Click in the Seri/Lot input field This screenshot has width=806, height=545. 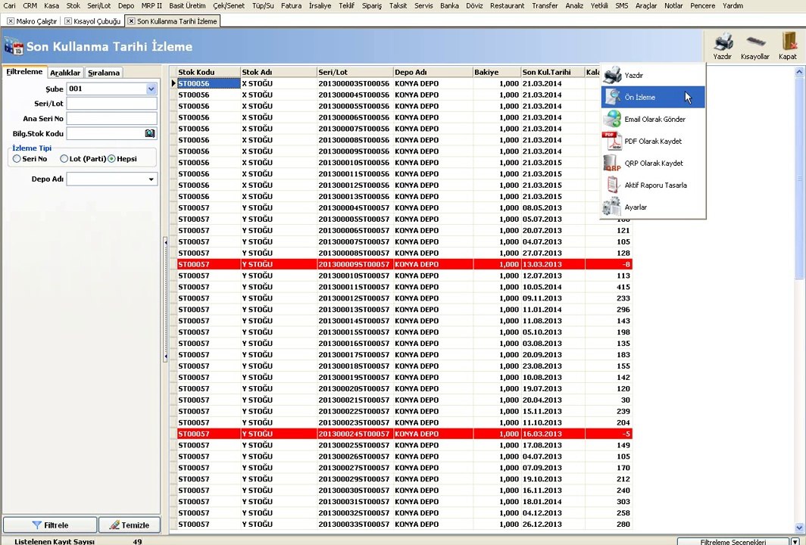point(111,104)
